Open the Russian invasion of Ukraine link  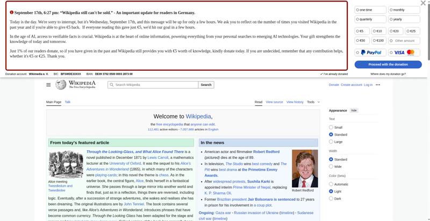tap(256, 213)
